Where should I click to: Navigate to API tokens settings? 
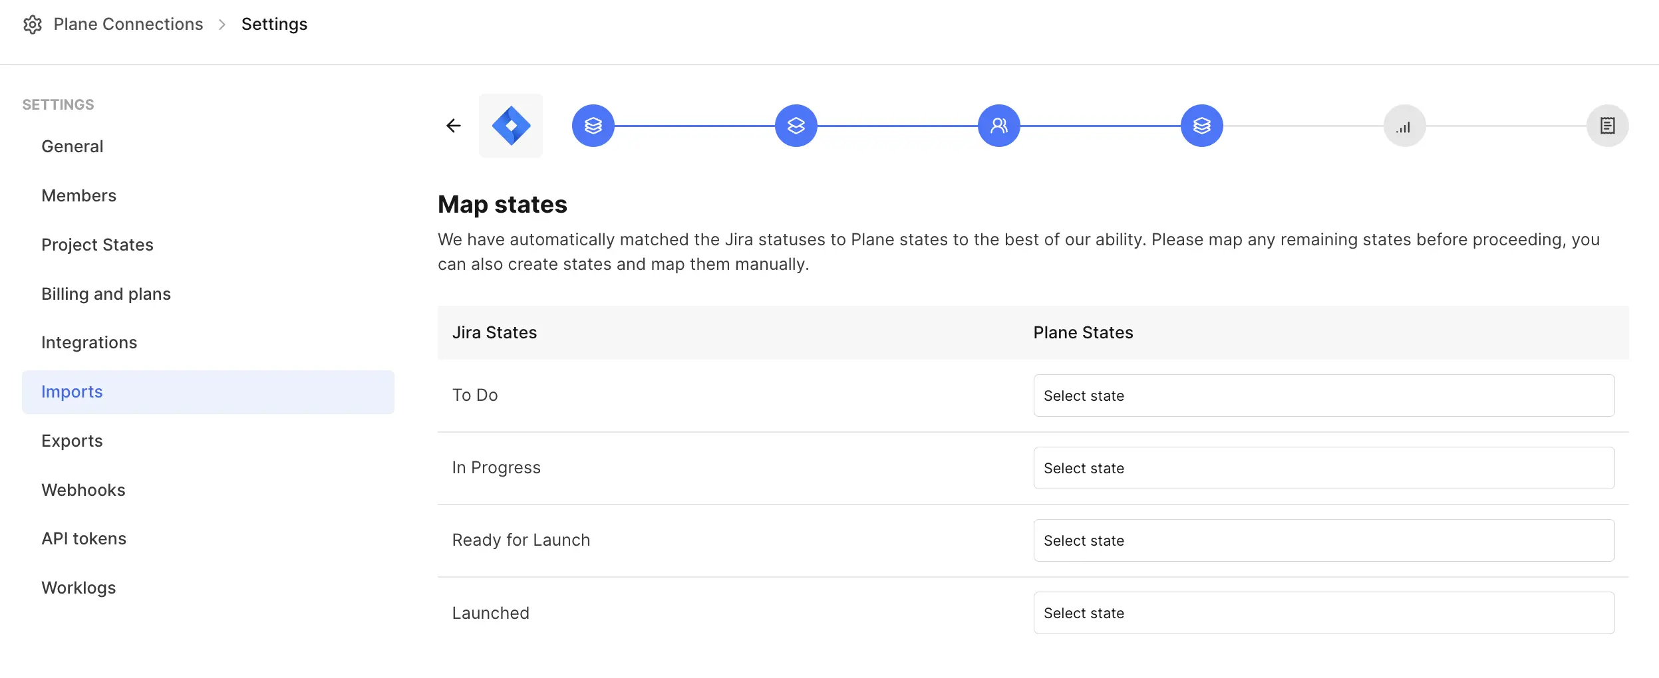(x=84, y=538)
